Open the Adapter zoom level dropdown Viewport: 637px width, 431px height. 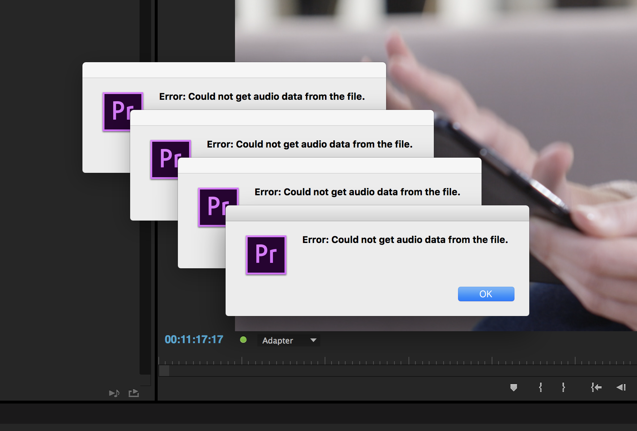click(x=289, y=340)
